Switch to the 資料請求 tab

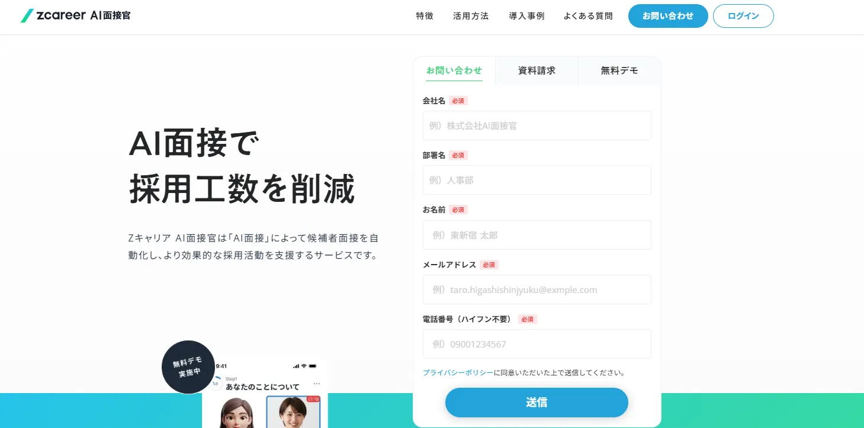click(537, 70)
